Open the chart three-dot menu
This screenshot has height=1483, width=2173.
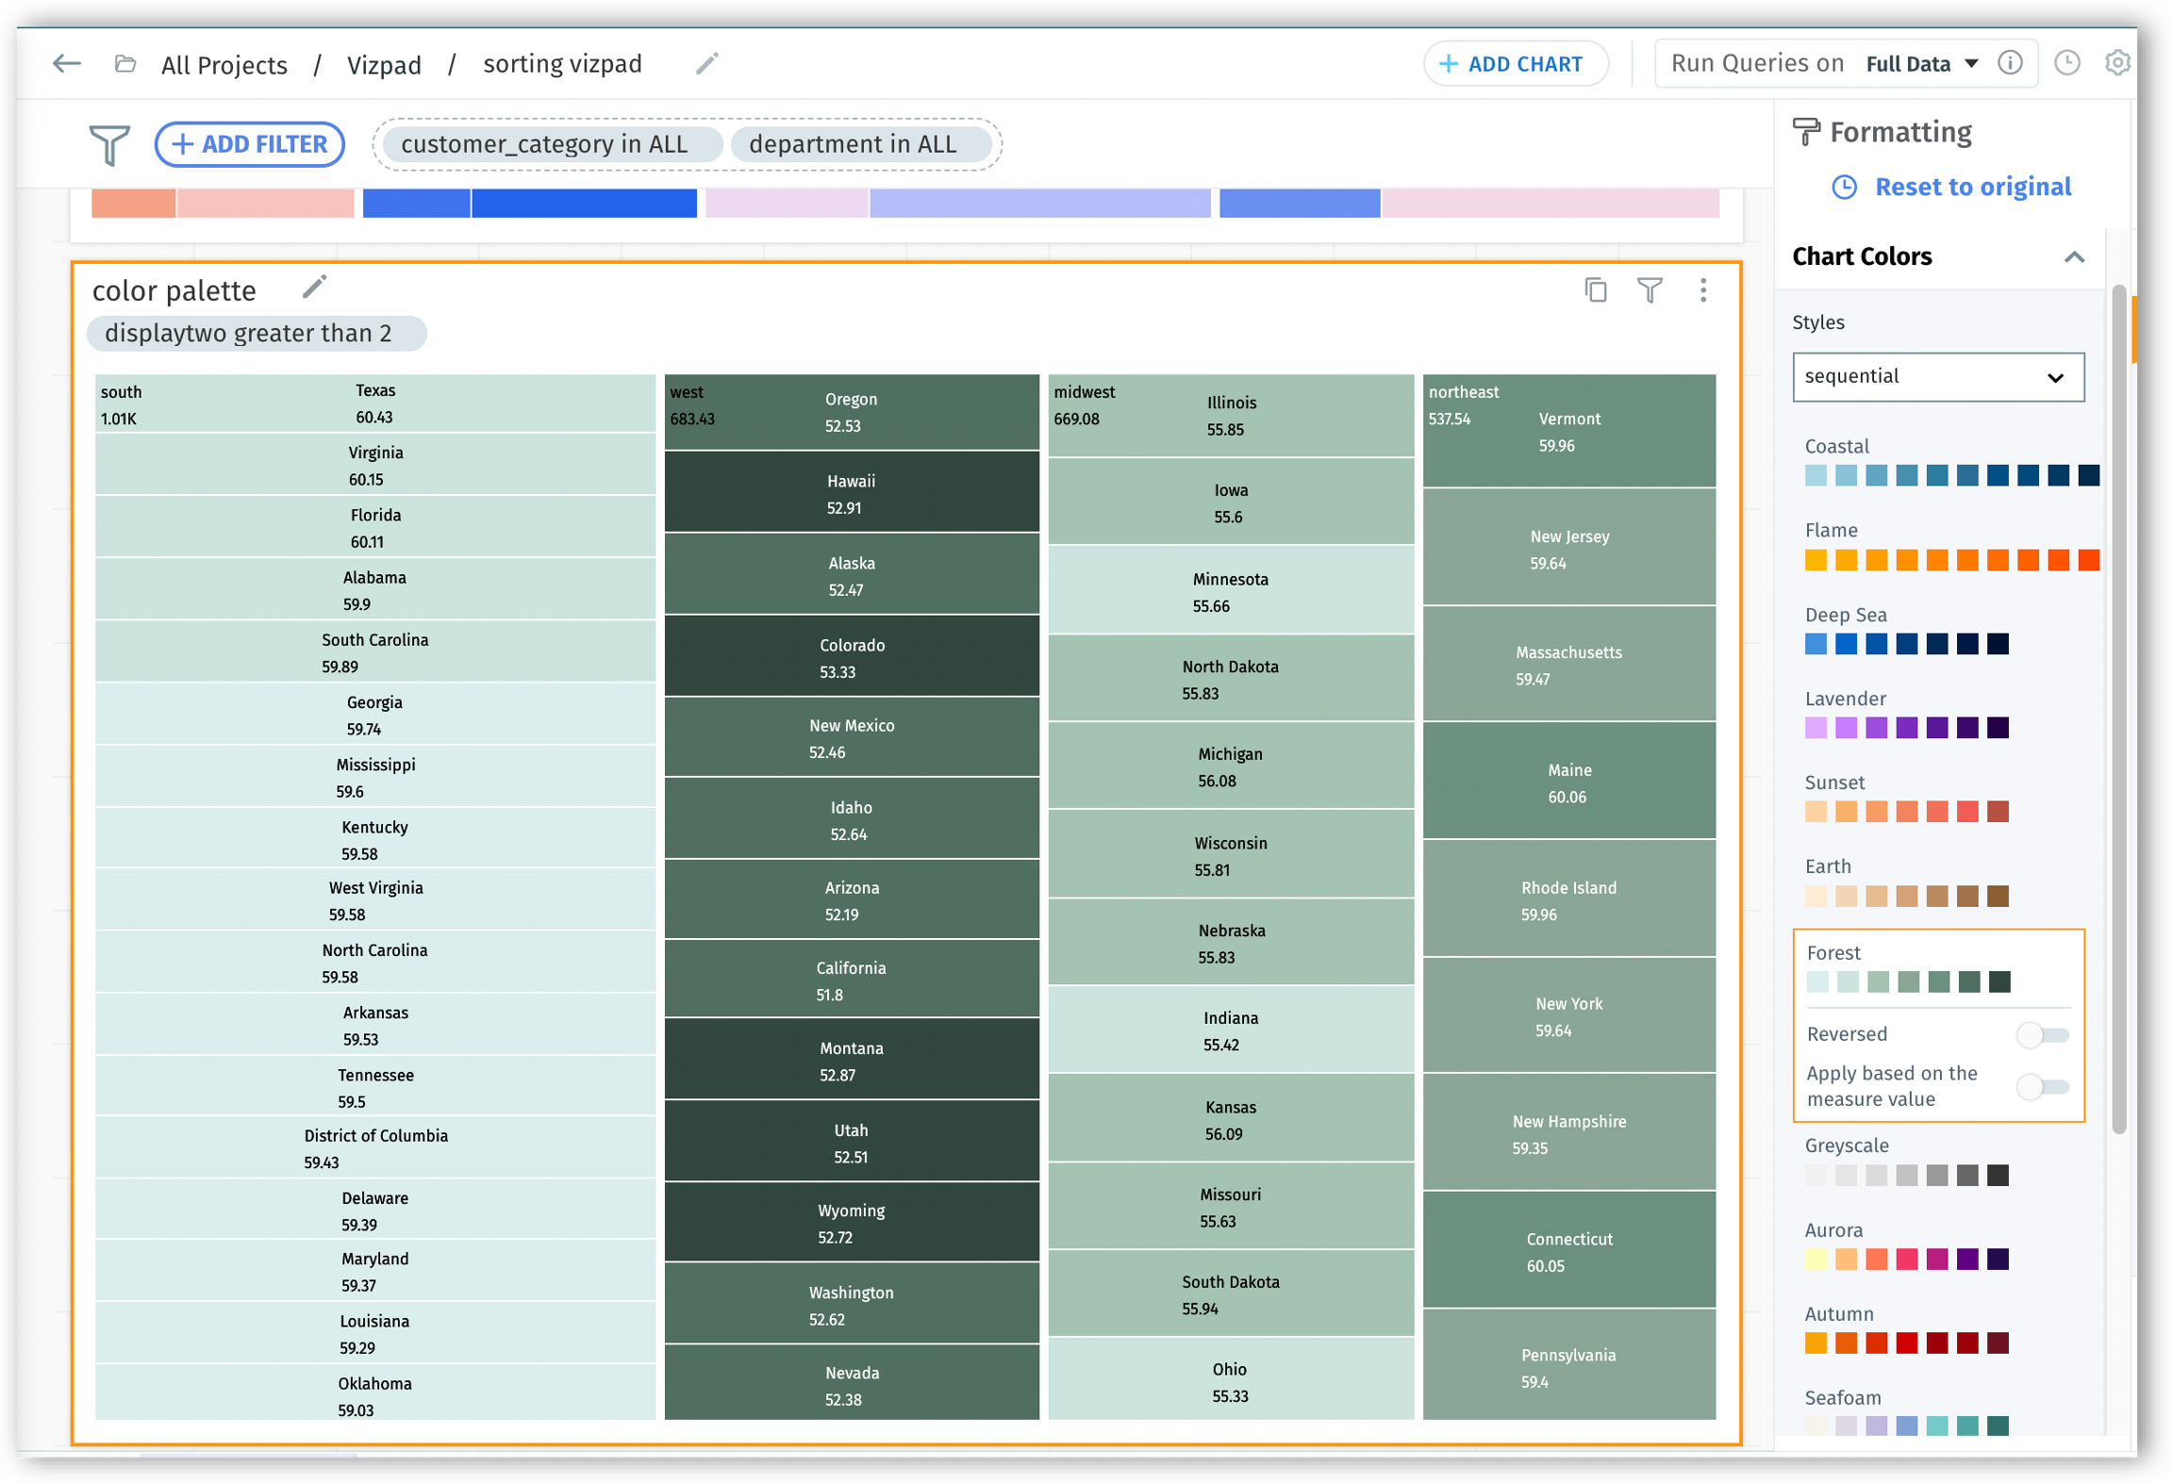click(1702, 290)
